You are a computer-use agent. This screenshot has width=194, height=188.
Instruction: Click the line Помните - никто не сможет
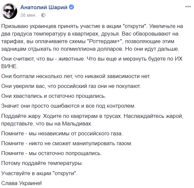tap(67, 143)
